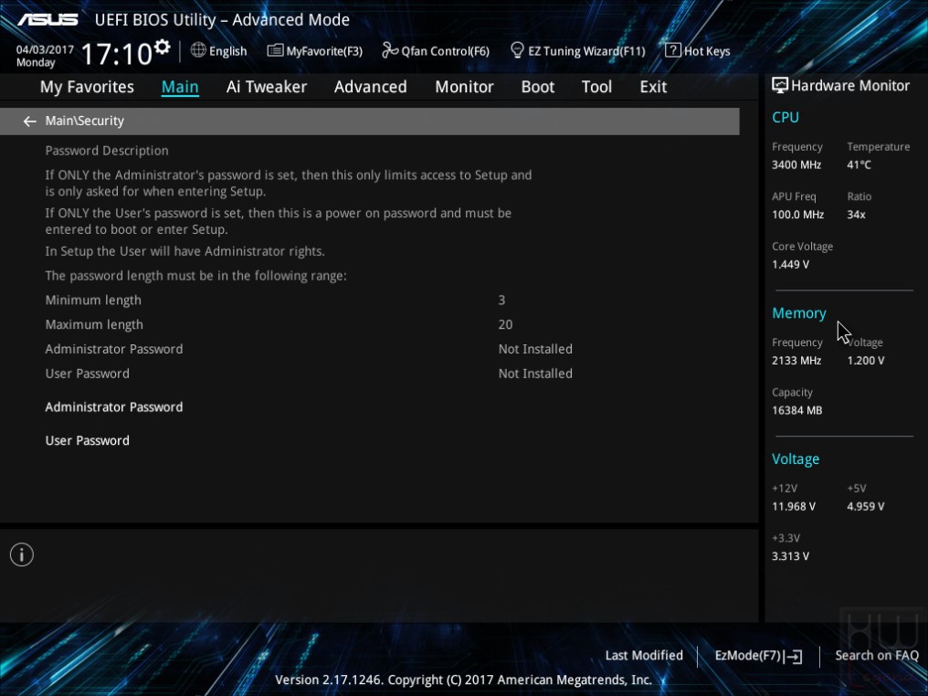
Task: Click the Hardware Monitor display icon
Action: click(779, 86)
